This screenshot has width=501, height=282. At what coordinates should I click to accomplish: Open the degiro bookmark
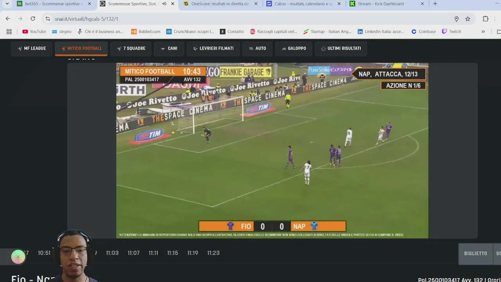(61, 31)
